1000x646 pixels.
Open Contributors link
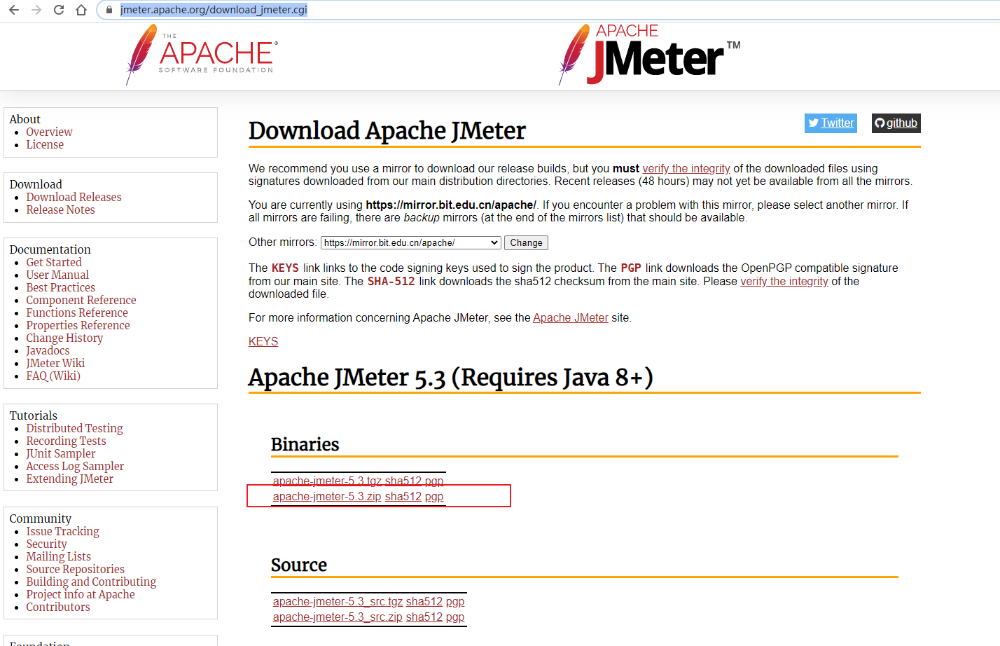(58, 607)
